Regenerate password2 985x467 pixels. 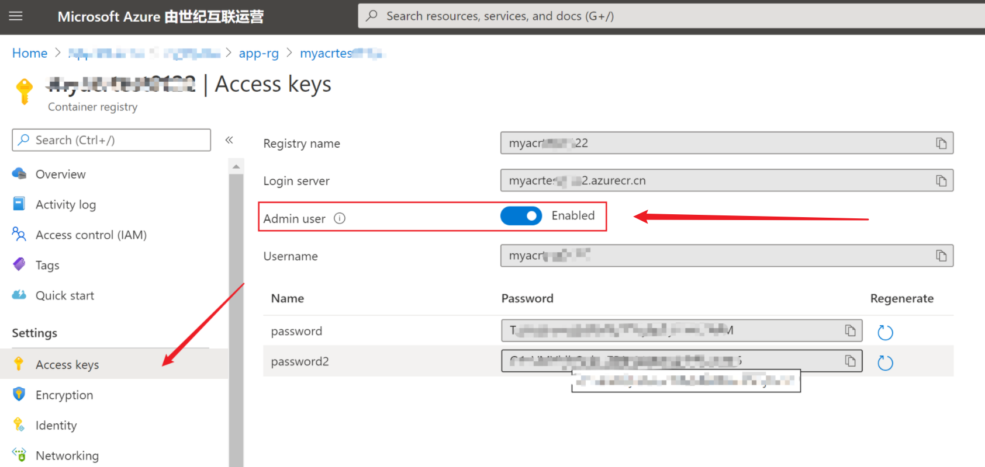885,363
